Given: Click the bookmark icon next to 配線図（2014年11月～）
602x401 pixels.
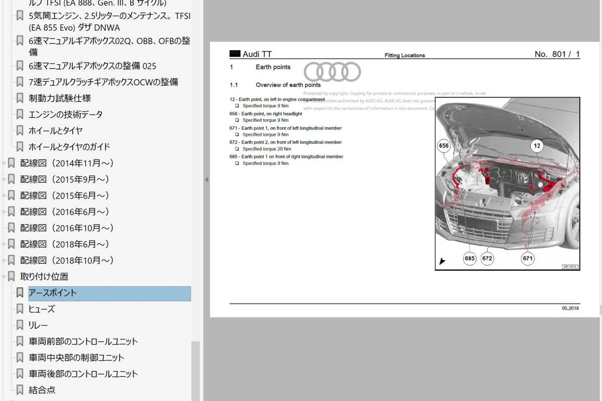Looking at the screenshot, I should click(11, 163).
